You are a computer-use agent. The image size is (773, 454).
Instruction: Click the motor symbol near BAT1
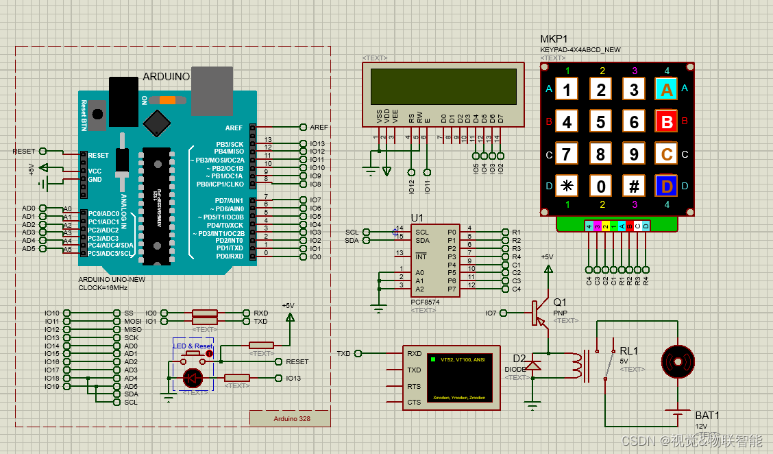tap(677, 361)
